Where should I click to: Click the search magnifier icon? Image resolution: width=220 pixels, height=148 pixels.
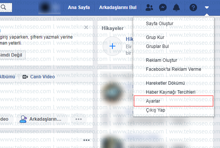click(x=3, y=7)
